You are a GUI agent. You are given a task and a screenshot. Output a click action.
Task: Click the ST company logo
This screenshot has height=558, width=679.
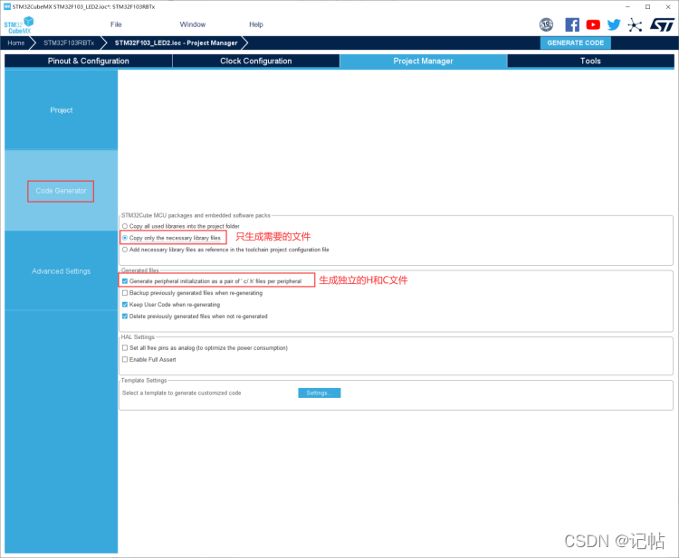coord(662,24)
